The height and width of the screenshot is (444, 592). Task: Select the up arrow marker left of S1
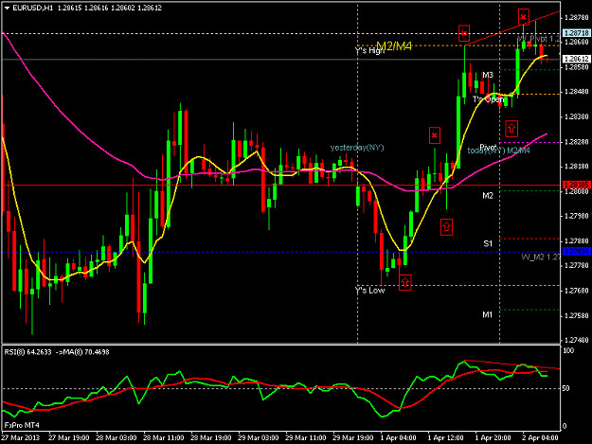pyautogui.click(x=446, y=226)
